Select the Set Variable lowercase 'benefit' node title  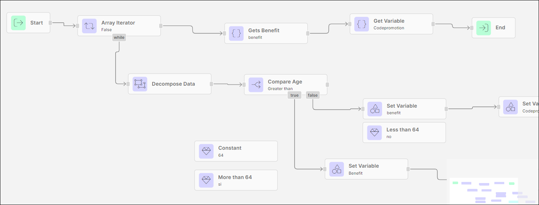point(401,106)
